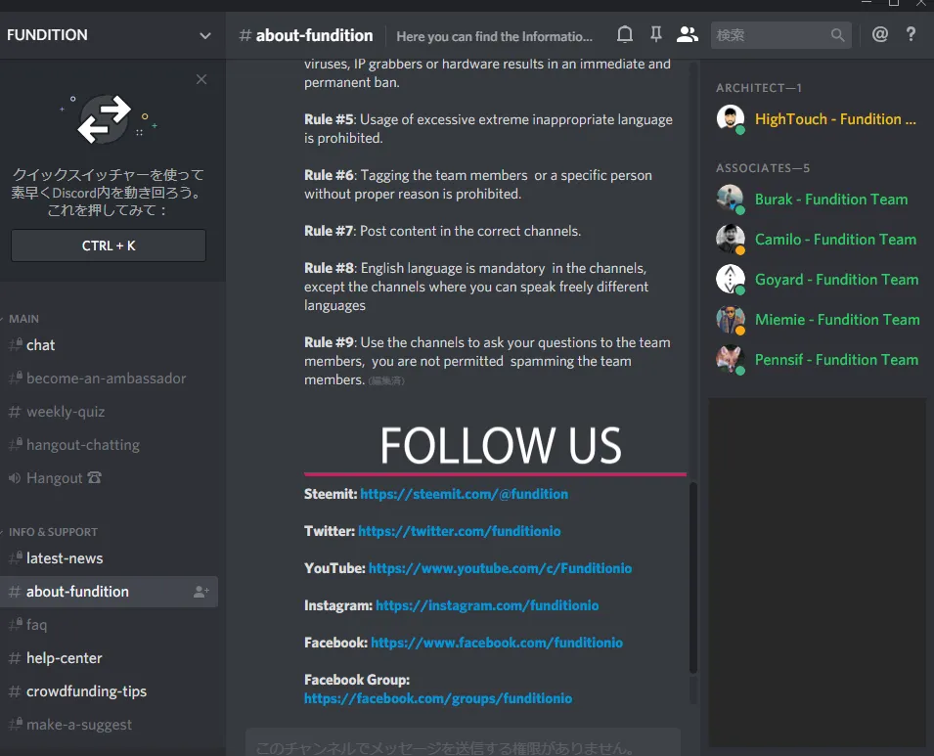Click hash icon beside weekly-quiz
The height and width of the screenshot is (756, 934).
15,412
